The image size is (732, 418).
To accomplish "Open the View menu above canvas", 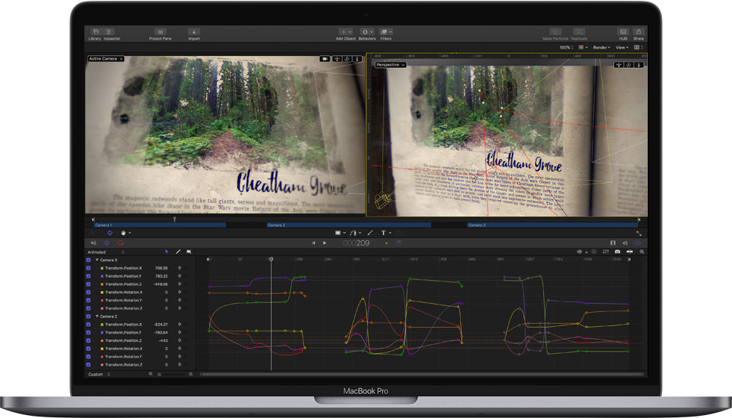I will pos(622,48).
